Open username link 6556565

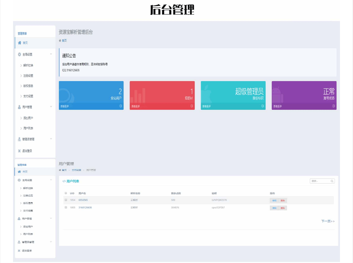(x=83, y=200)
